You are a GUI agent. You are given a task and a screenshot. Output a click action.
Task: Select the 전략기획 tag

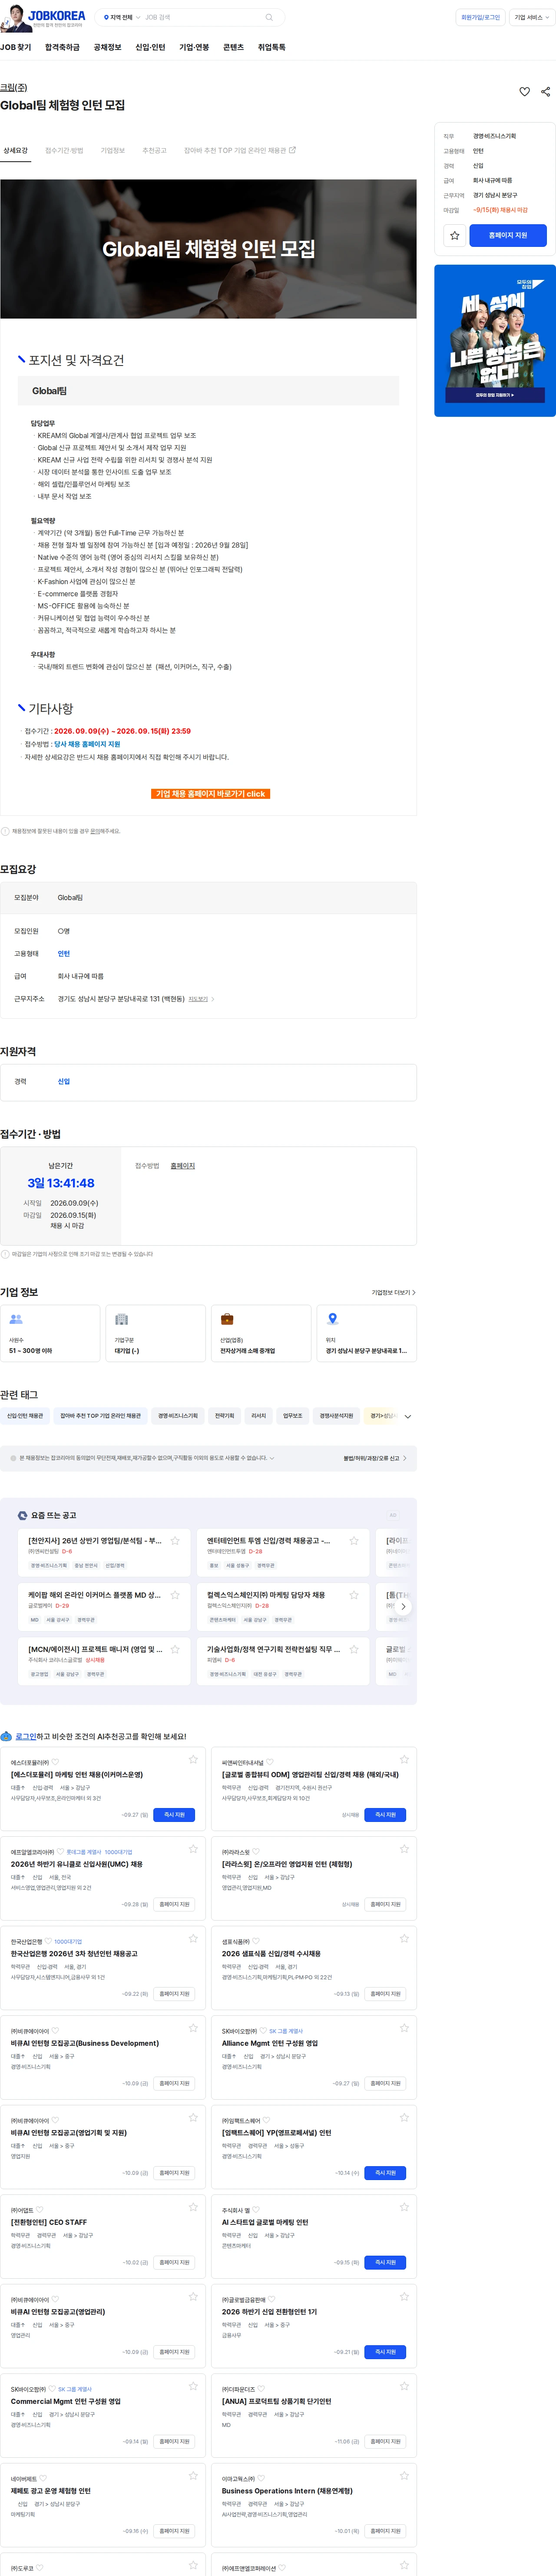click(225, 1415)
